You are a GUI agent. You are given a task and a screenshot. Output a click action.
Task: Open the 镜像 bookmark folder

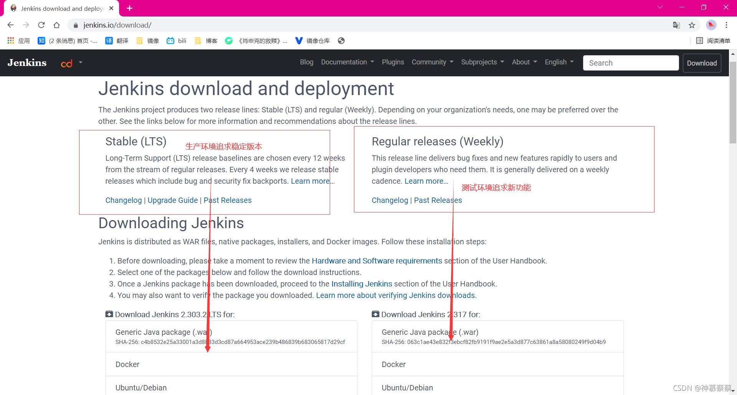click(x=148, y=41)
